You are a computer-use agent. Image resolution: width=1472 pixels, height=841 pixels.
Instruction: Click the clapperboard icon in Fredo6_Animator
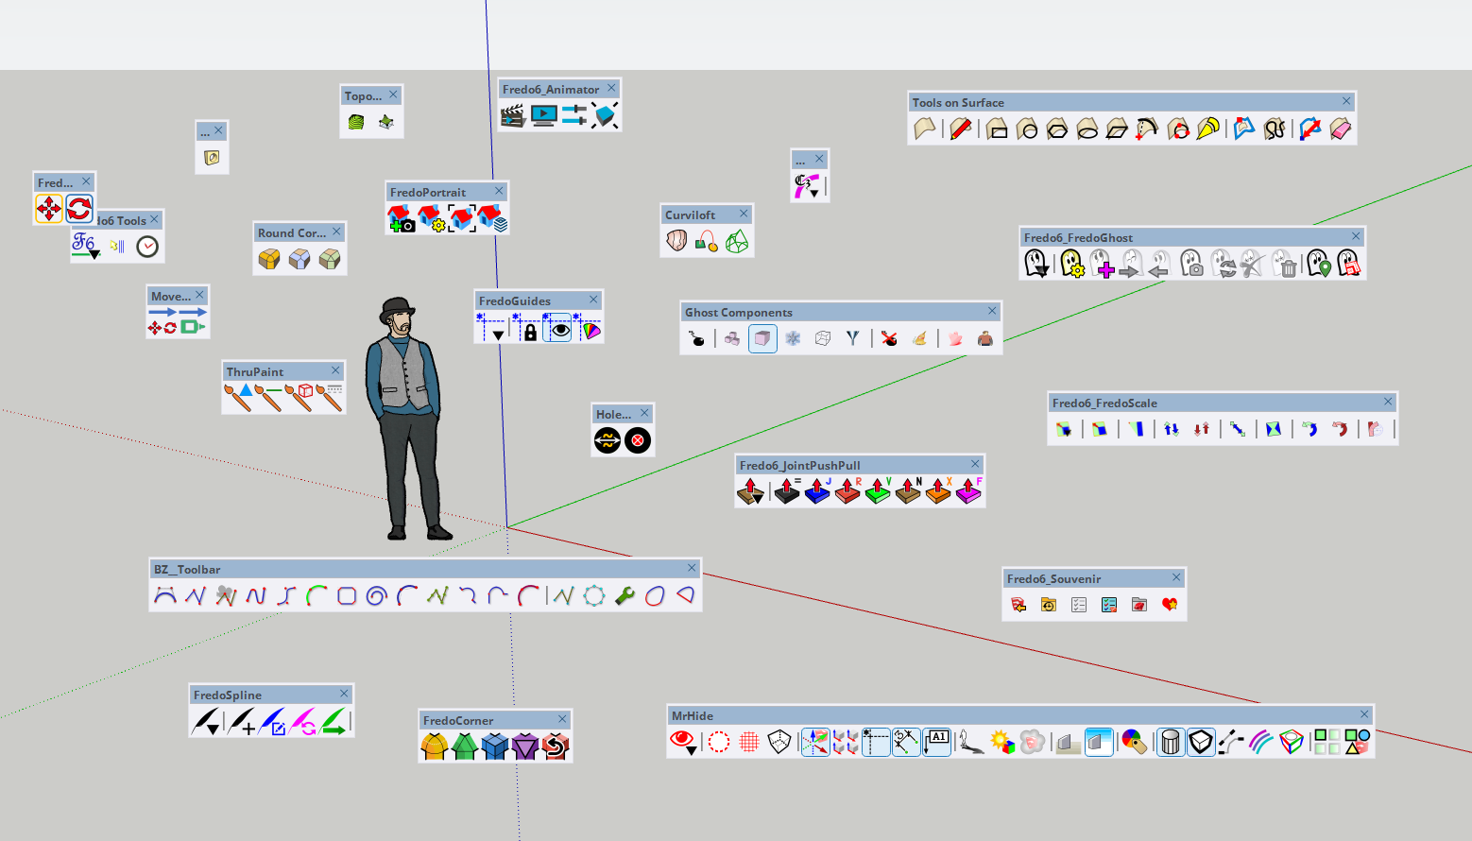(x=512, y=116)
